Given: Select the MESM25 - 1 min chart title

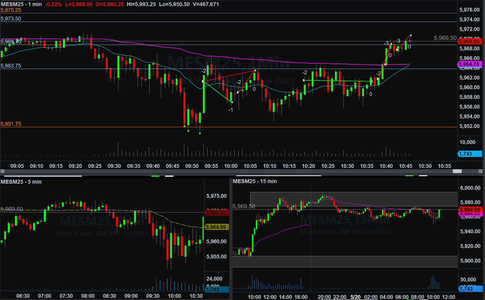Looking at the screenshot, I should [x=21, y=4].
